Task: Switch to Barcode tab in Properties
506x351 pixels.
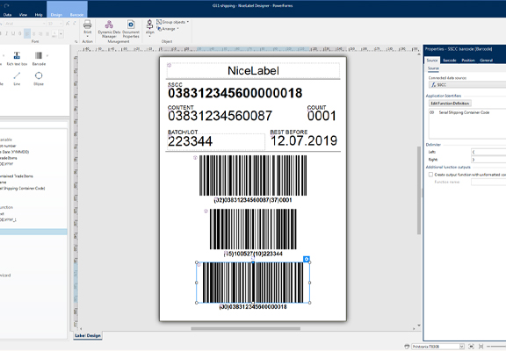Action: coord(450,61)
